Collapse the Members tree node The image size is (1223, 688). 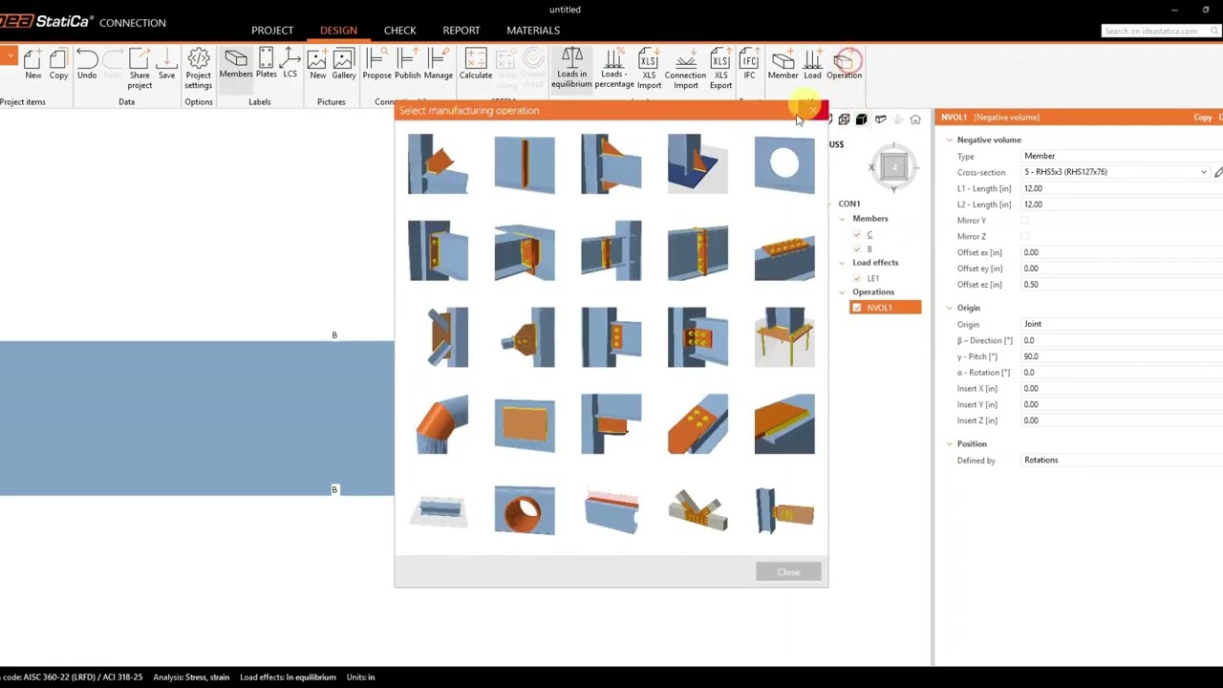click(x=843, y=219)
